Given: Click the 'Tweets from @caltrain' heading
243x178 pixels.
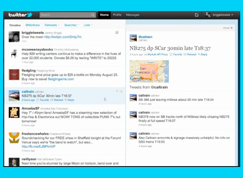Looking at the screenshot, I should tap(149, 87).
